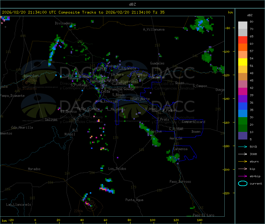Click the 2200m elevation label near the volcano
Screen dimensions: 265x224
pos(78,211)
